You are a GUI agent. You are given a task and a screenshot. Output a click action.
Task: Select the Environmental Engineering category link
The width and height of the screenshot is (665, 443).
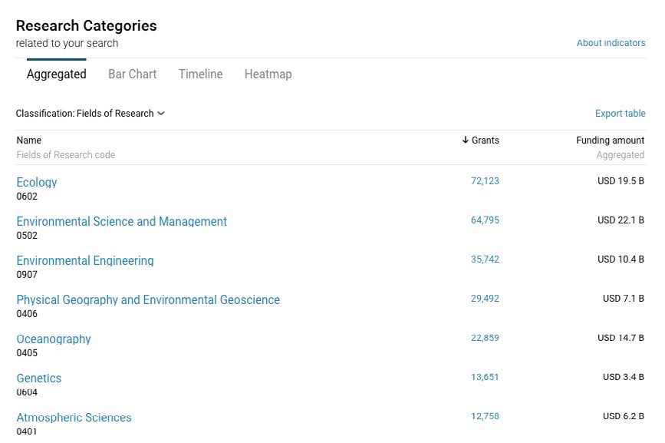pos(84,261)
